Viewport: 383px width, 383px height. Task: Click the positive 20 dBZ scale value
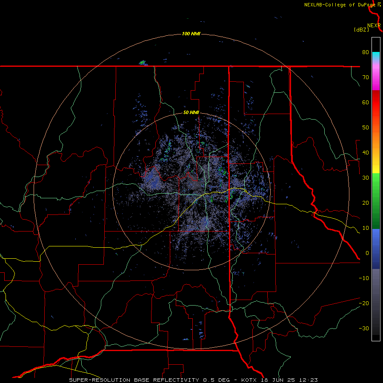pos(366,203)
